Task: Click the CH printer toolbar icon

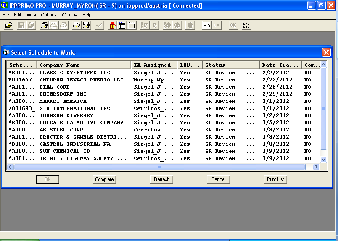Action: tap(77, 25)
